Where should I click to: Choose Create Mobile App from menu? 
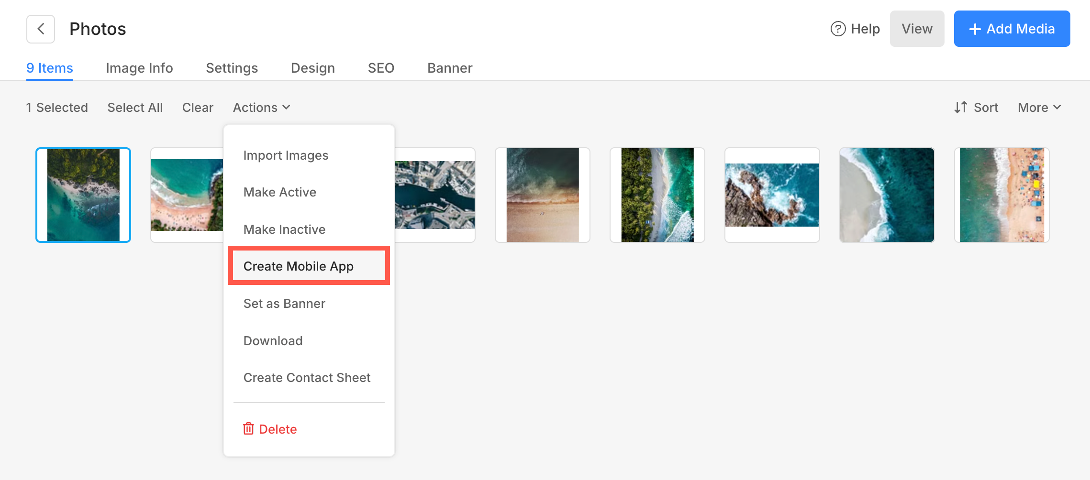pyautogui.click(x=299, y=266)
